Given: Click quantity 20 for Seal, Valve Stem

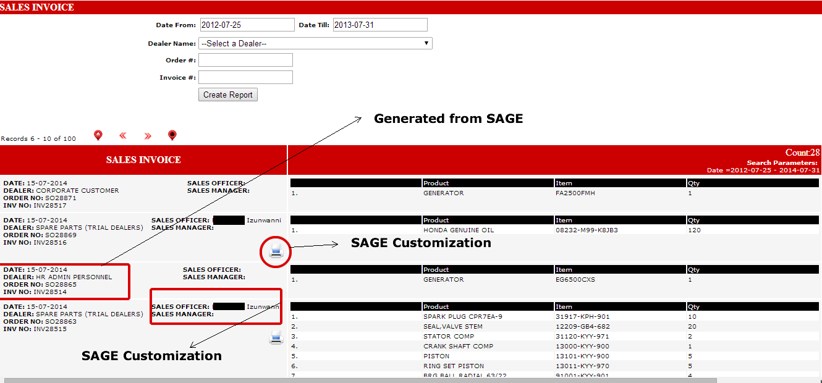Looking at the screenshot, I should [692, 326].
